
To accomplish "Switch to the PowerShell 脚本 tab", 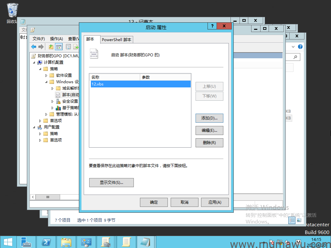I will pyautogui.click(x=117, y=39).
